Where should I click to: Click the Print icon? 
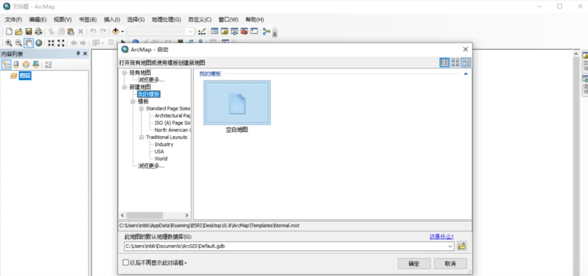[x=38, y=32]
